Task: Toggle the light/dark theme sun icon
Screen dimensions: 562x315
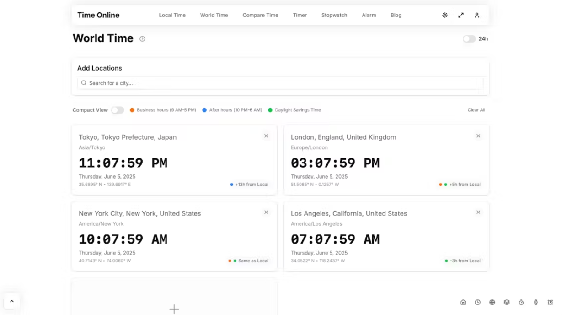Action: tap(445, 15)
